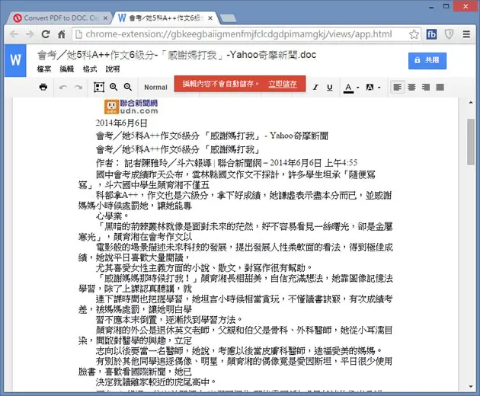
Task: Bookmark this page with the star icon
Action: coord(414,34)
